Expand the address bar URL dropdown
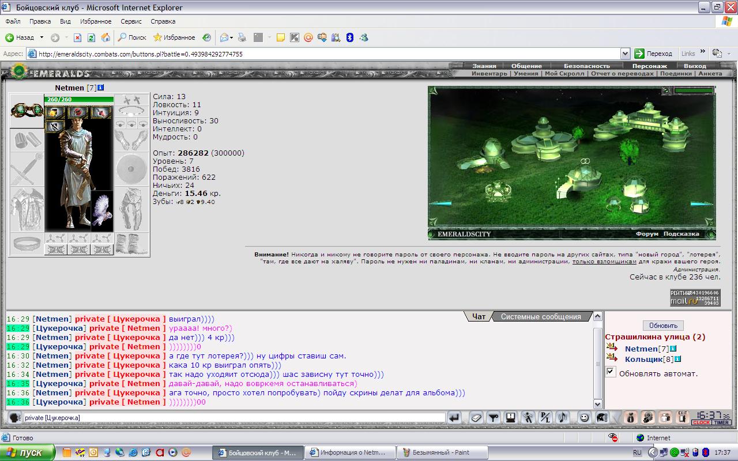This screenshot has width=738, height=461. coord(625,54)
